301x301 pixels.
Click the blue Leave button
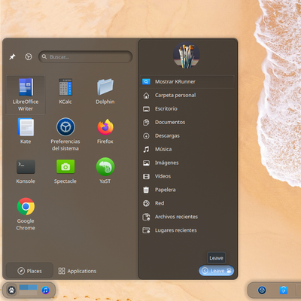point(217,271)
